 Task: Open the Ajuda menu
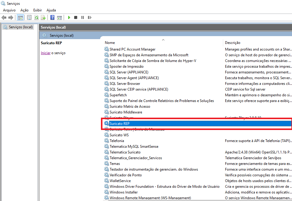pyautogui.click(x=51, y=10)
